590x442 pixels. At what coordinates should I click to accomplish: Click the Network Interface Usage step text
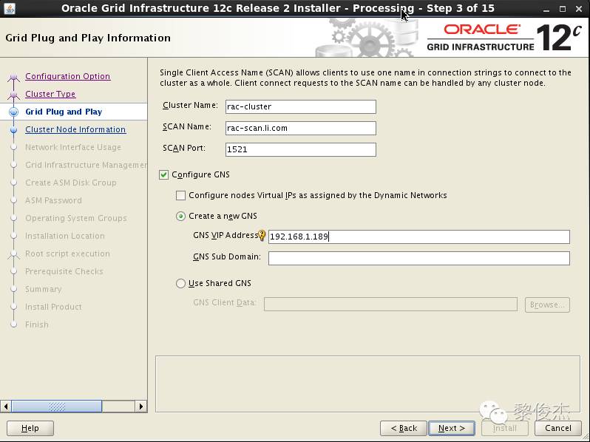click(73, 147)
